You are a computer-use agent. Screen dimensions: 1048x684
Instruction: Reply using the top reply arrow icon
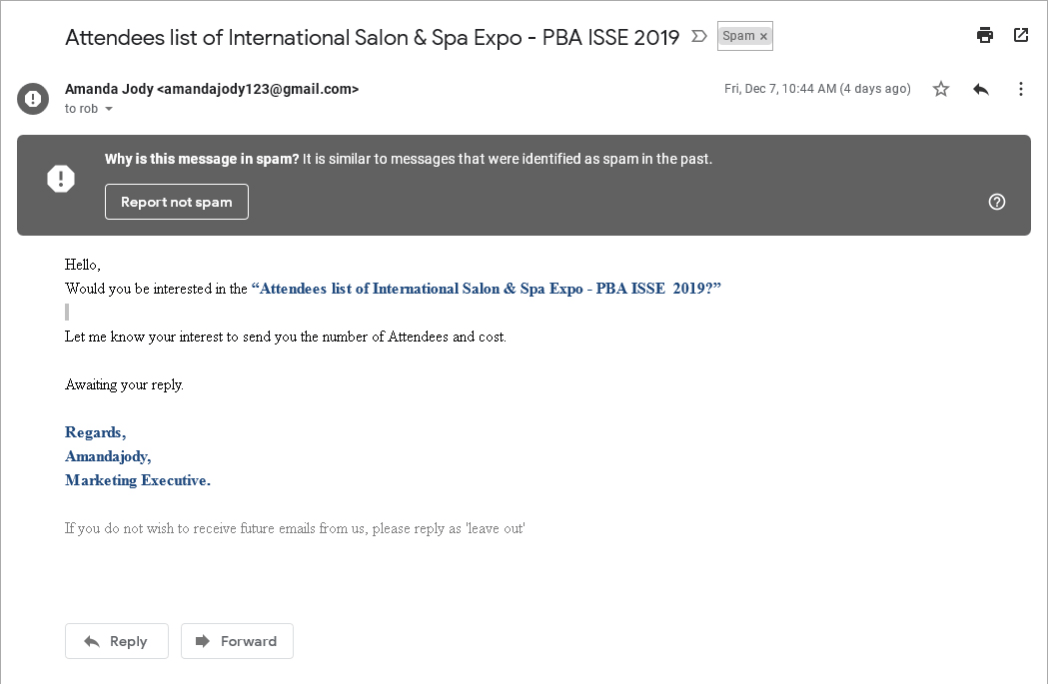point(980,89)
